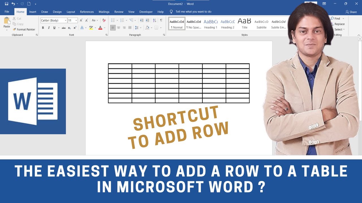The image size is (362, 203).
Task: Open line and paragraph spacing options
Action: (137, 28)
